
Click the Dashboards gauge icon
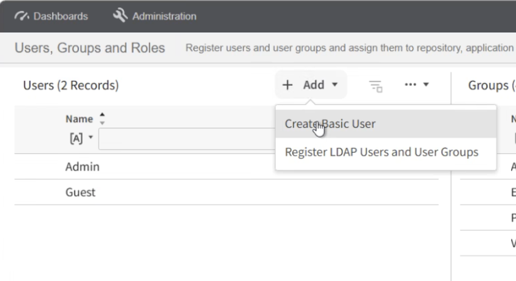[21, 16]
